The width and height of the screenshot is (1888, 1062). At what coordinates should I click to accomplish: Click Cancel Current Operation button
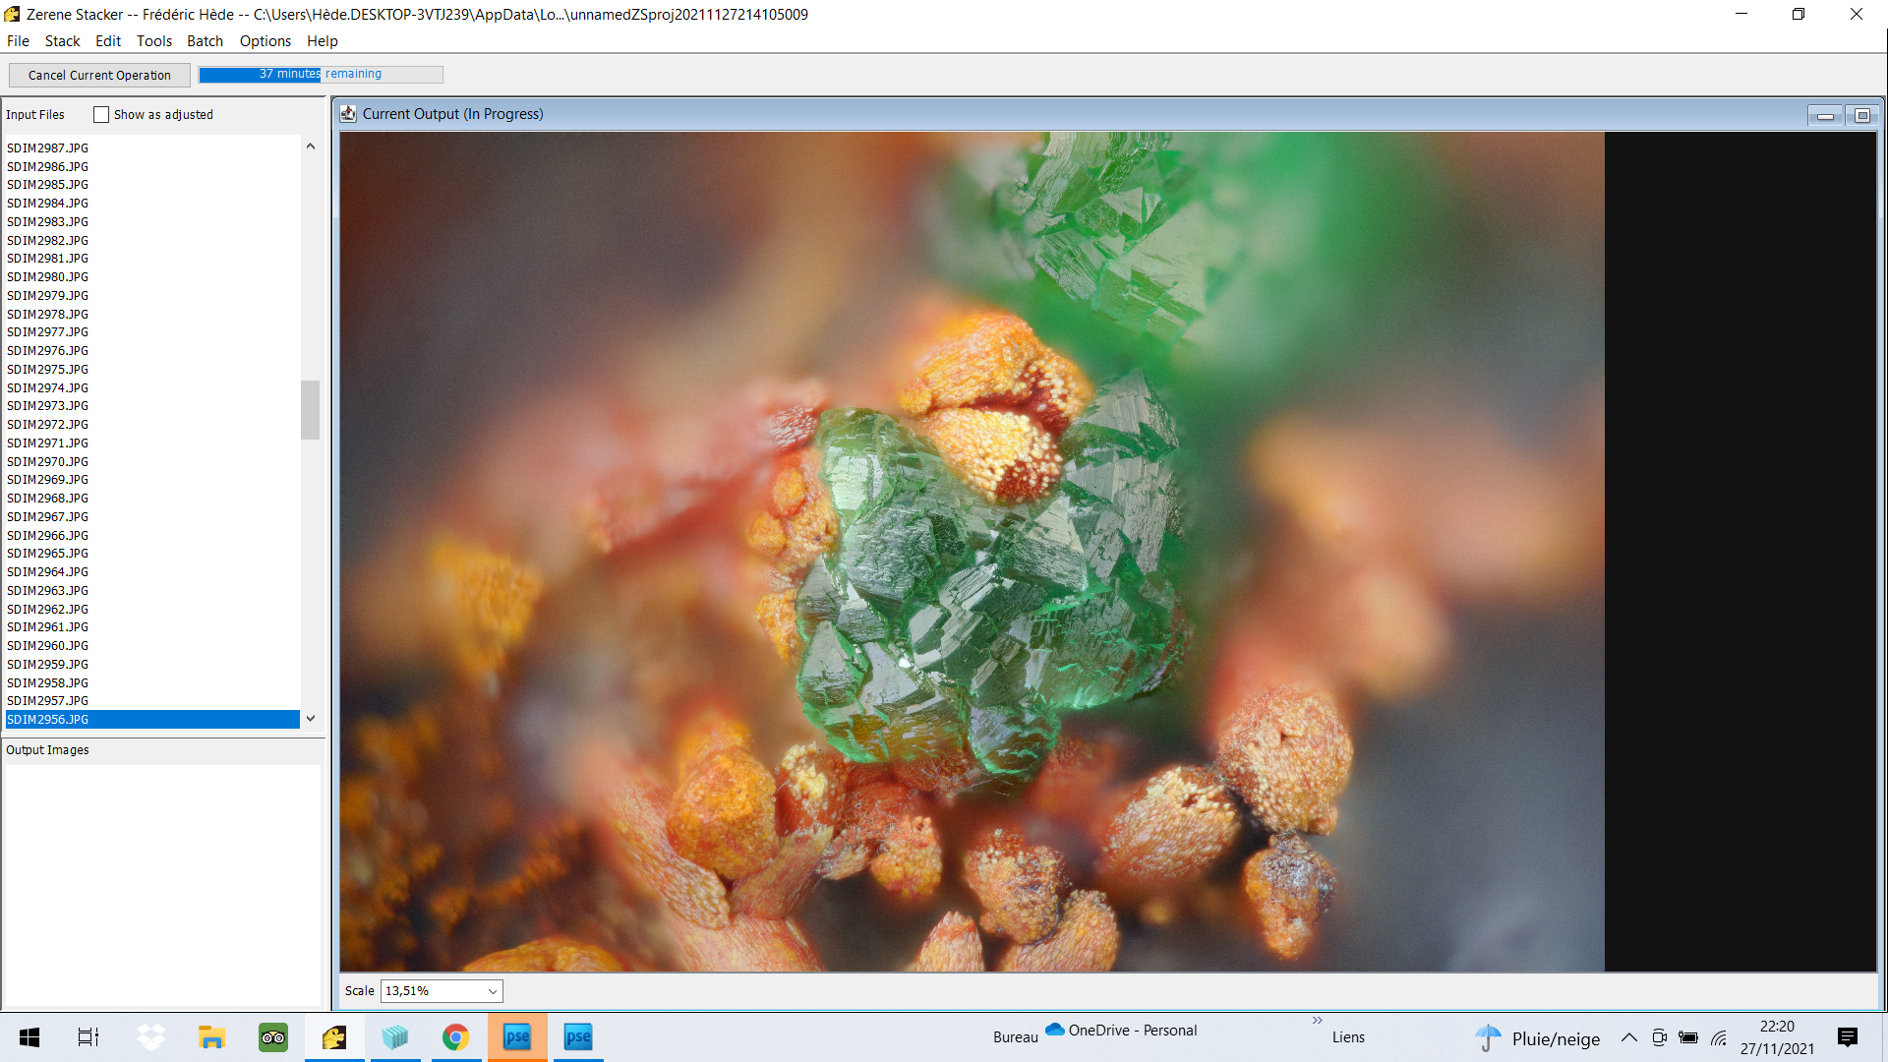[x=99, y=75]
